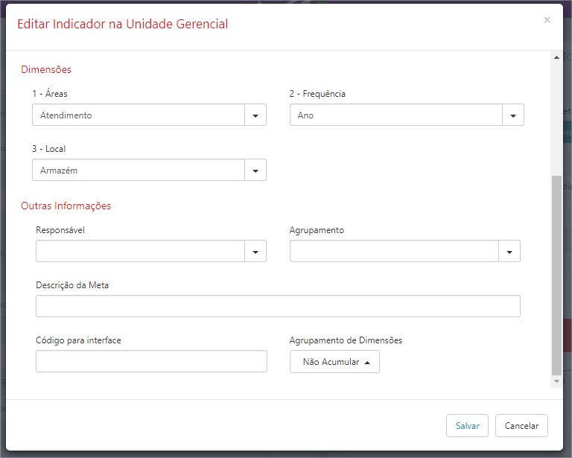This screenshot has width=572, height=458.
Task: Open the Frequência dropdown arrow
Action: (513, 115)
